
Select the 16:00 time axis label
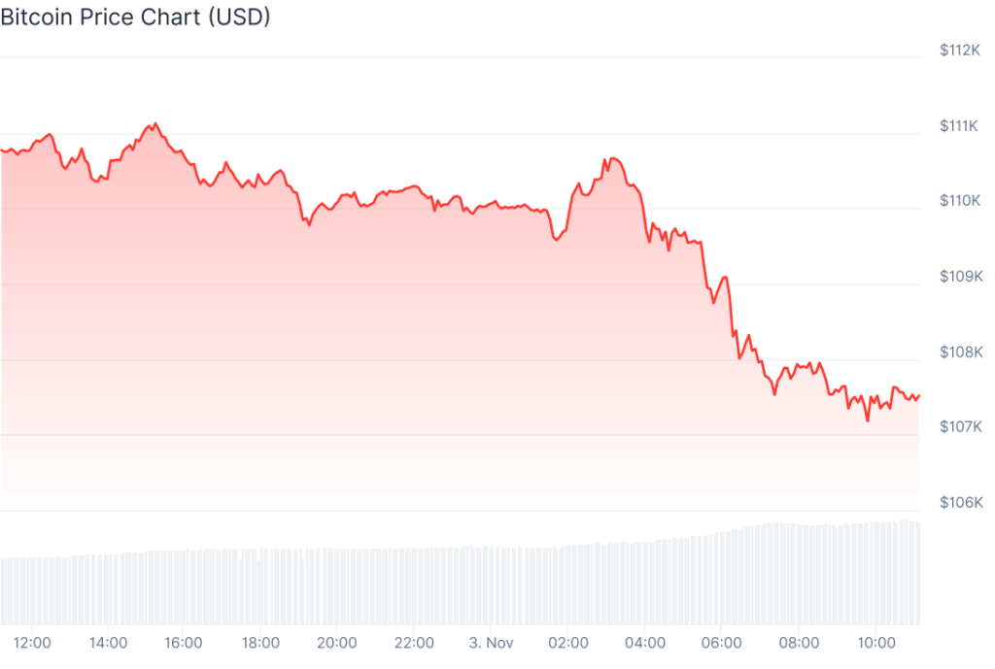185,642
